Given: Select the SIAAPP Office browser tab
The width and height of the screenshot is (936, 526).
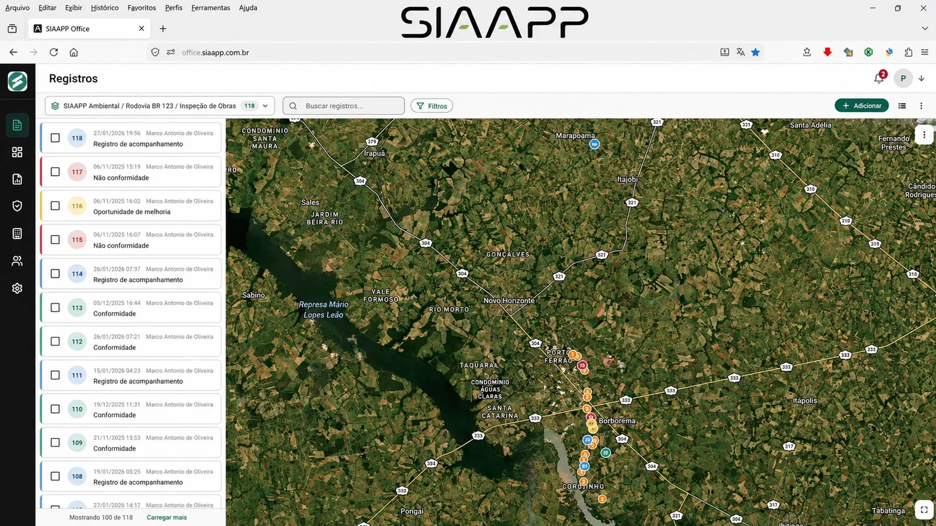Looking at the screenshot, I should click(89, 28).
